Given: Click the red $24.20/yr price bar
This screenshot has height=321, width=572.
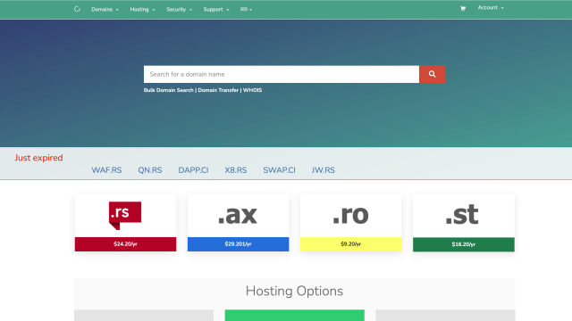Looking at the screenshot, I should [125, 244].
